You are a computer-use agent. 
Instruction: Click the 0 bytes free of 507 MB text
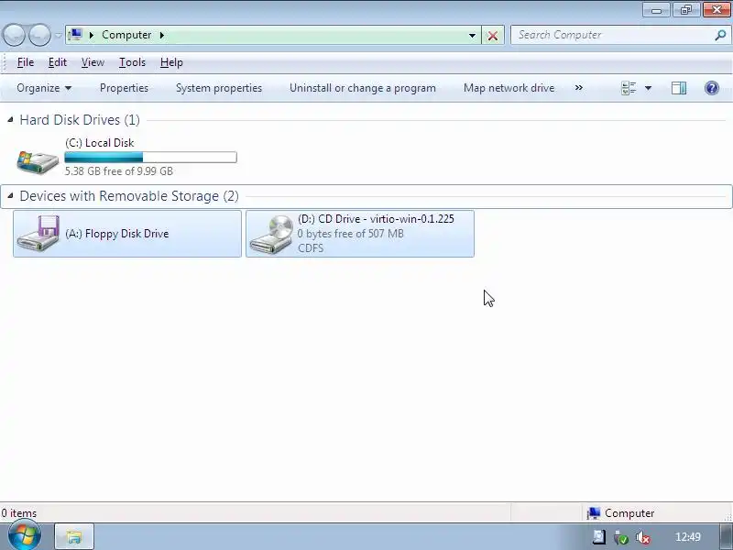351,234
